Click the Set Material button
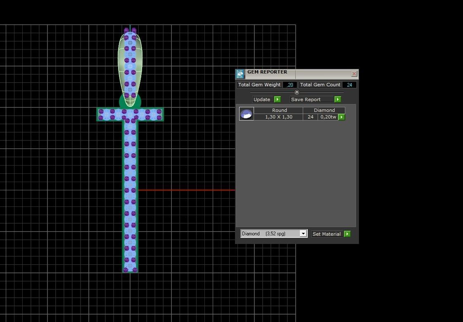This screenshot has width=463, height=322. pos(328,234)
